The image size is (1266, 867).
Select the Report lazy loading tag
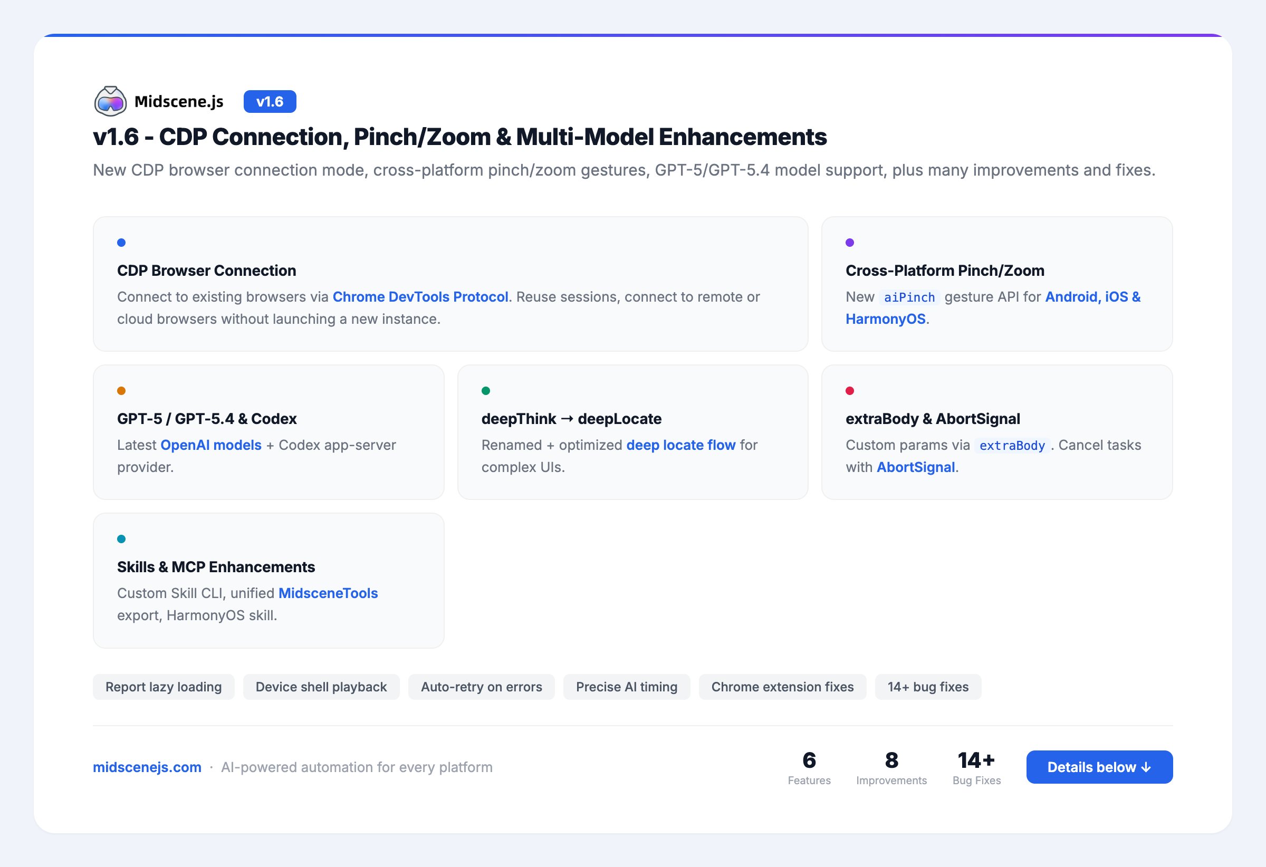tap(164, 687)
